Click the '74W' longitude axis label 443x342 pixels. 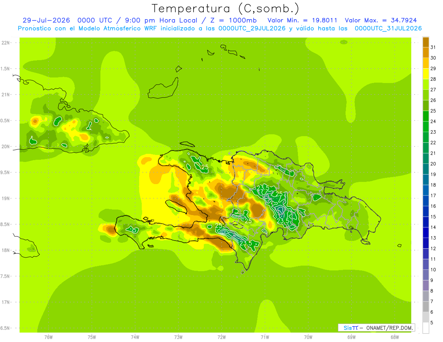[135, 337]
